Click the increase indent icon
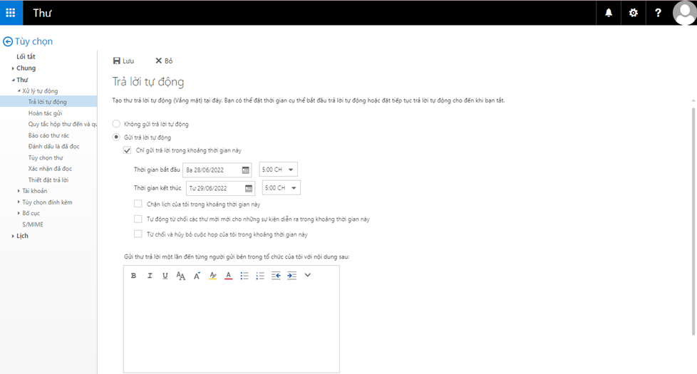The height and width of the screenshot is (374, 697). [291, 276]
